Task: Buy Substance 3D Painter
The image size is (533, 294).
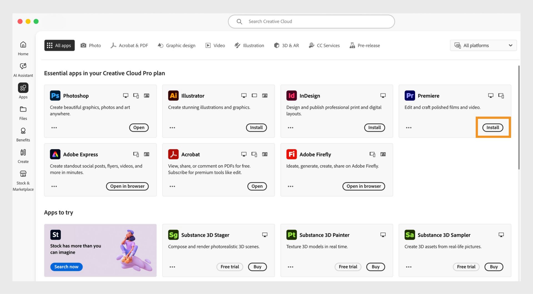Action: click(x=376, y=267)
